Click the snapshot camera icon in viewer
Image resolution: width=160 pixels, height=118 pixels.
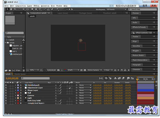[59, 70]
